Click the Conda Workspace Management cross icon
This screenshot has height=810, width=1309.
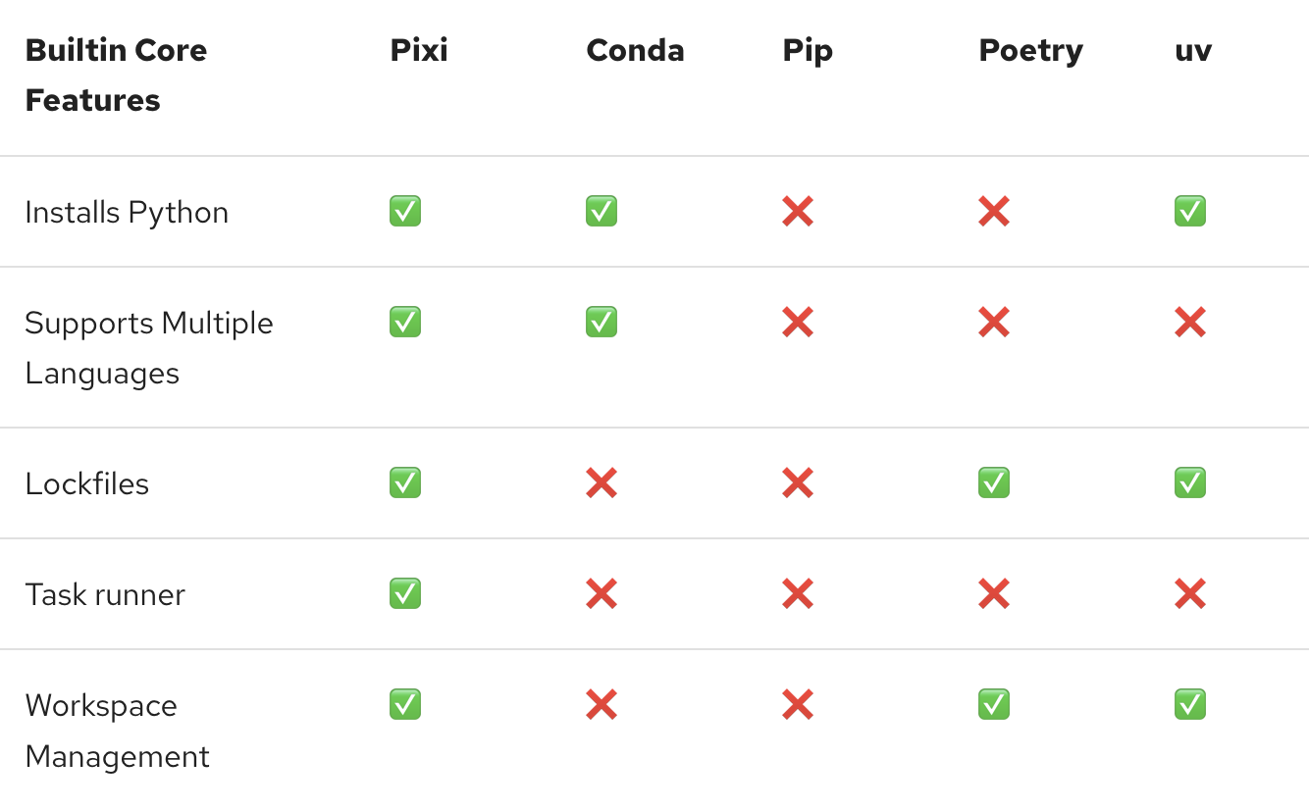602,704
